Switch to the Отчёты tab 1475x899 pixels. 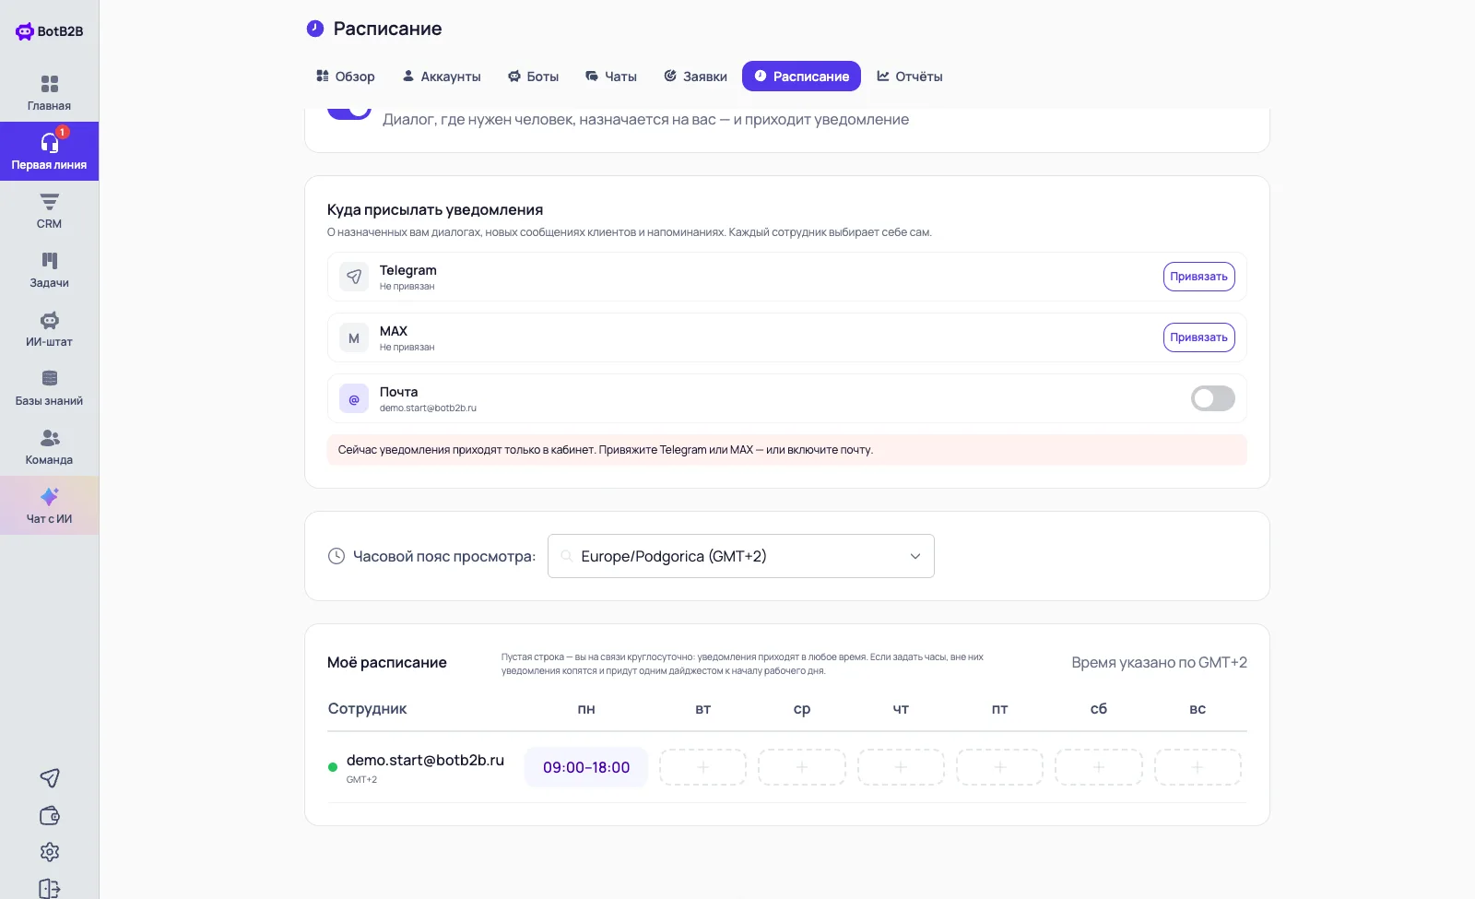coord(910,77)
